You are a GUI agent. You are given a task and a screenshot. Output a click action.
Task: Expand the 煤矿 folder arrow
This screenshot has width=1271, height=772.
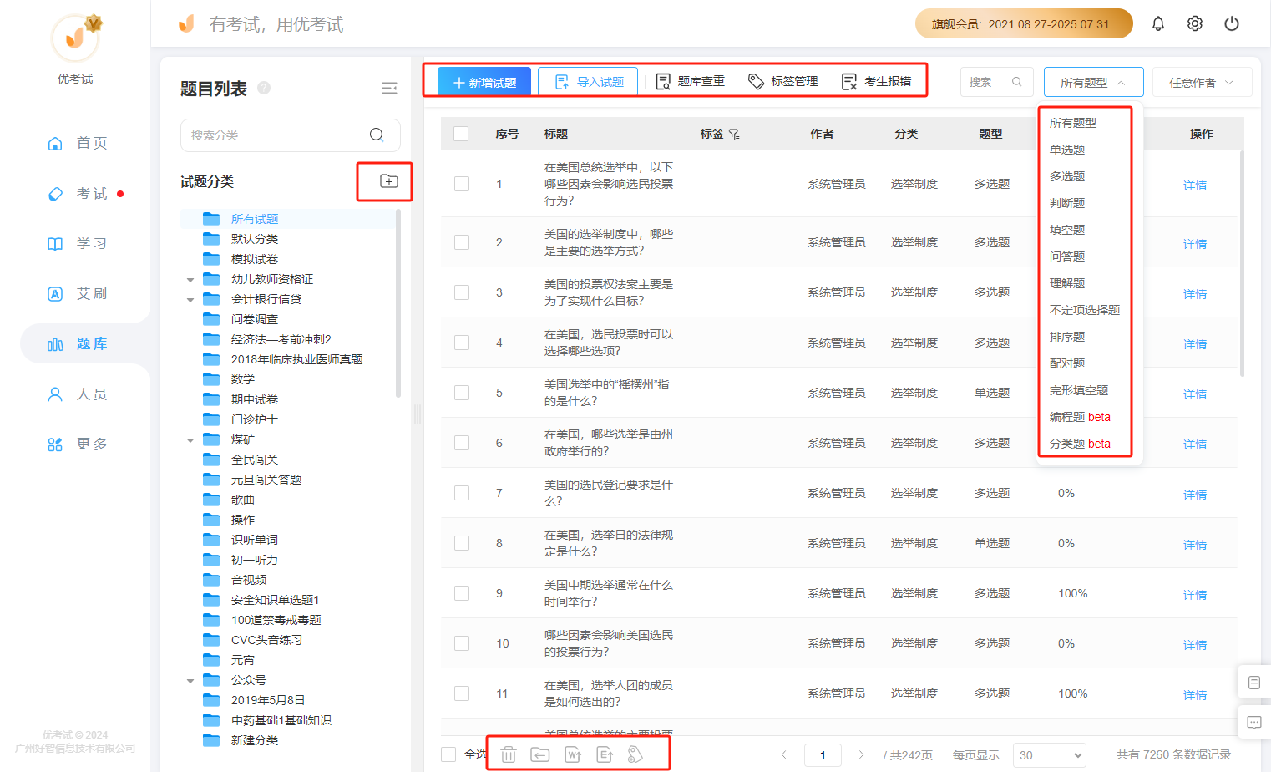[x=190, y=440]
